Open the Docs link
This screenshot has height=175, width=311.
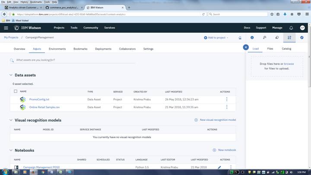(x=247, y=28)
